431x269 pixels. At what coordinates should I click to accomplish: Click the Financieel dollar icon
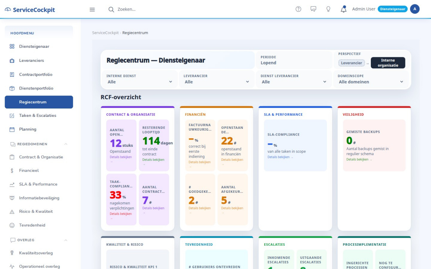(12, 171)
